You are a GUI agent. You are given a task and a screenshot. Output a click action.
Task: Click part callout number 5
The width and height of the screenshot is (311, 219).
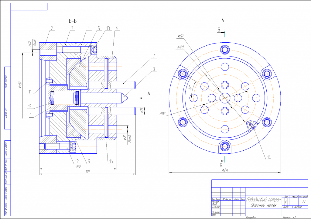pos(99,28)
